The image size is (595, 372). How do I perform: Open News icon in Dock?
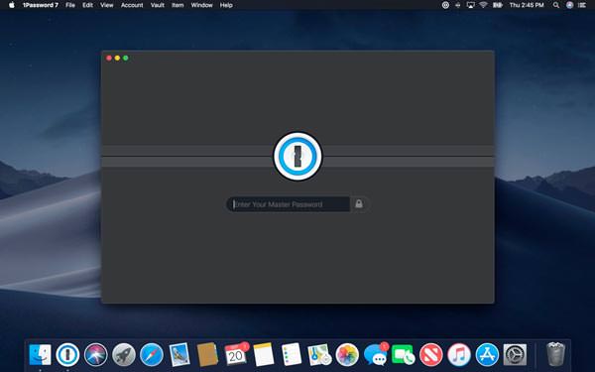click(431, 354)
